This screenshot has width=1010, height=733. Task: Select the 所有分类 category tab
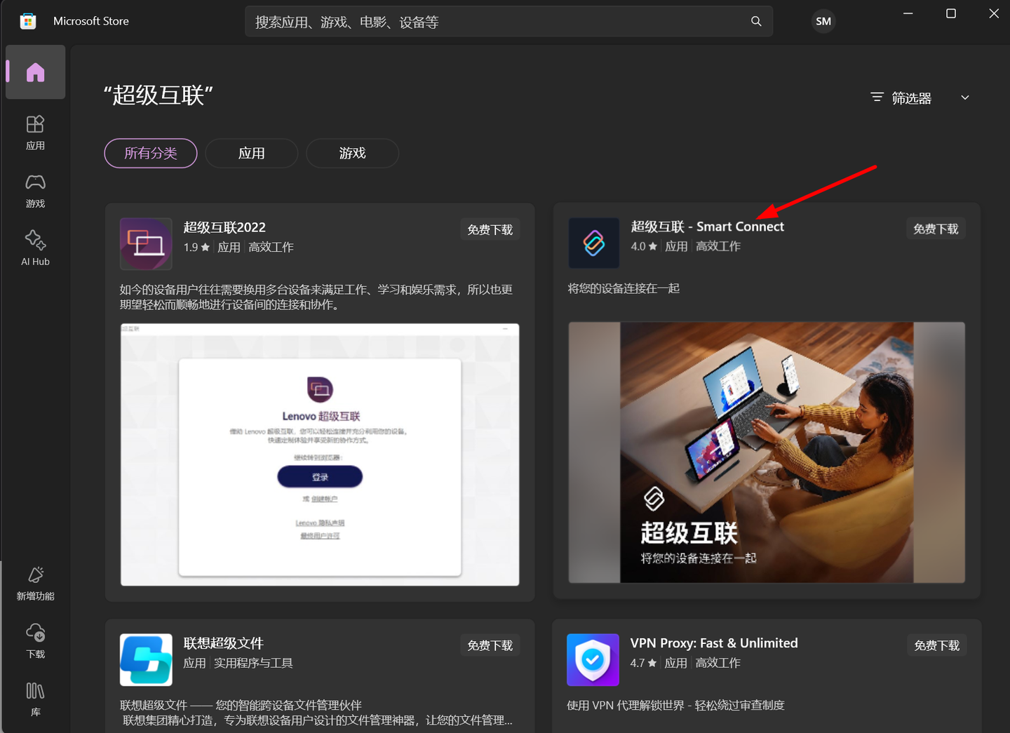[151, 154]
